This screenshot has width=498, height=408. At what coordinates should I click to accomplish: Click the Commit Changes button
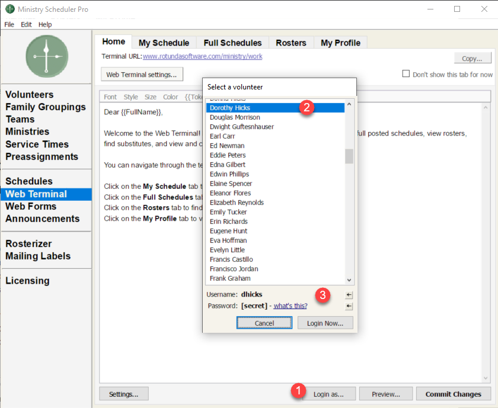[454, 394]
